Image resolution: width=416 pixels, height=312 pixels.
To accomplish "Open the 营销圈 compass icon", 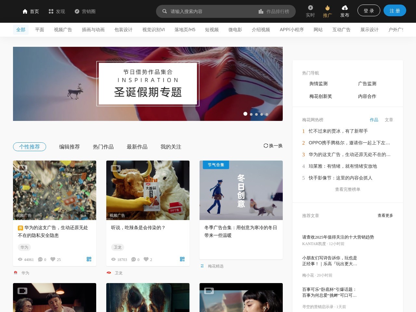I will (x=77, y=11).
